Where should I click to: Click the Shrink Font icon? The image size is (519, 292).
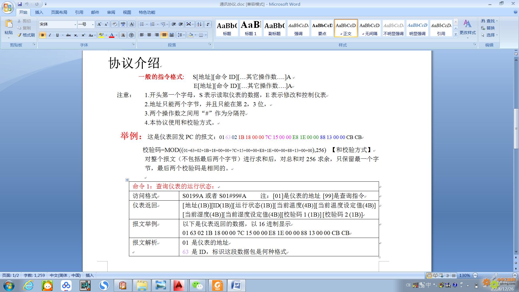106,24
